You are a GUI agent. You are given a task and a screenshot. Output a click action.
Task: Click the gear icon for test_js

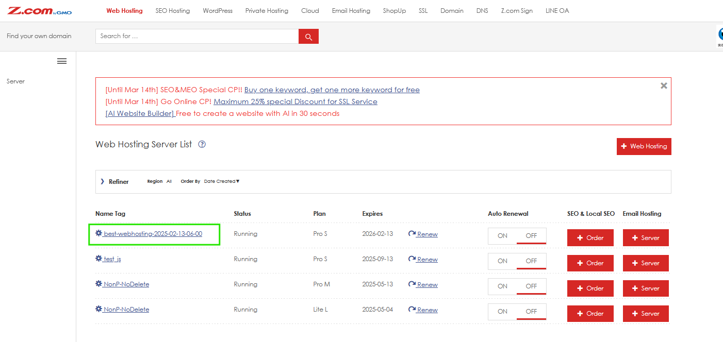[x=98, y=259]
